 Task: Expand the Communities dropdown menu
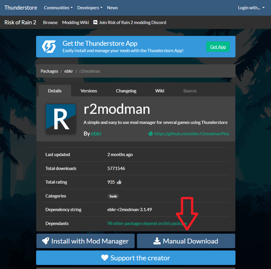(58, 8)
